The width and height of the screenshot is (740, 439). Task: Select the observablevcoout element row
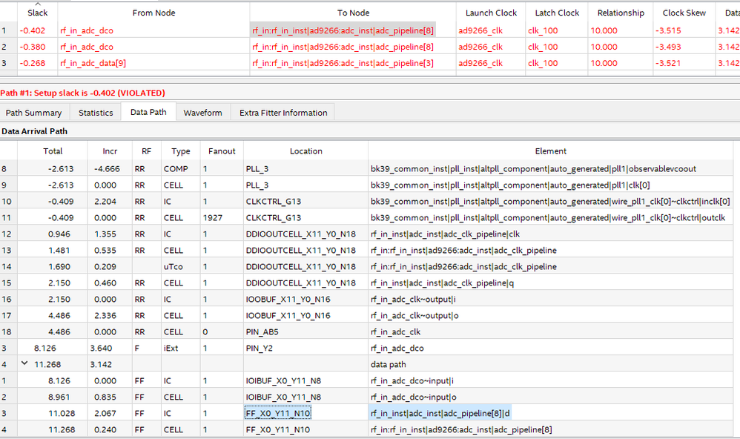pyautogui.click(x=533, y=168)
